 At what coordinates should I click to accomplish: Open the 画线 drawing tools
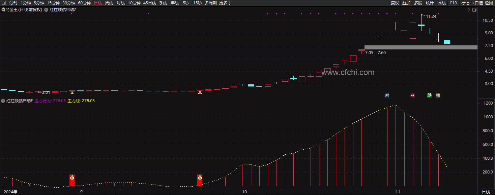pyautogui.click(x=442, y=3)
